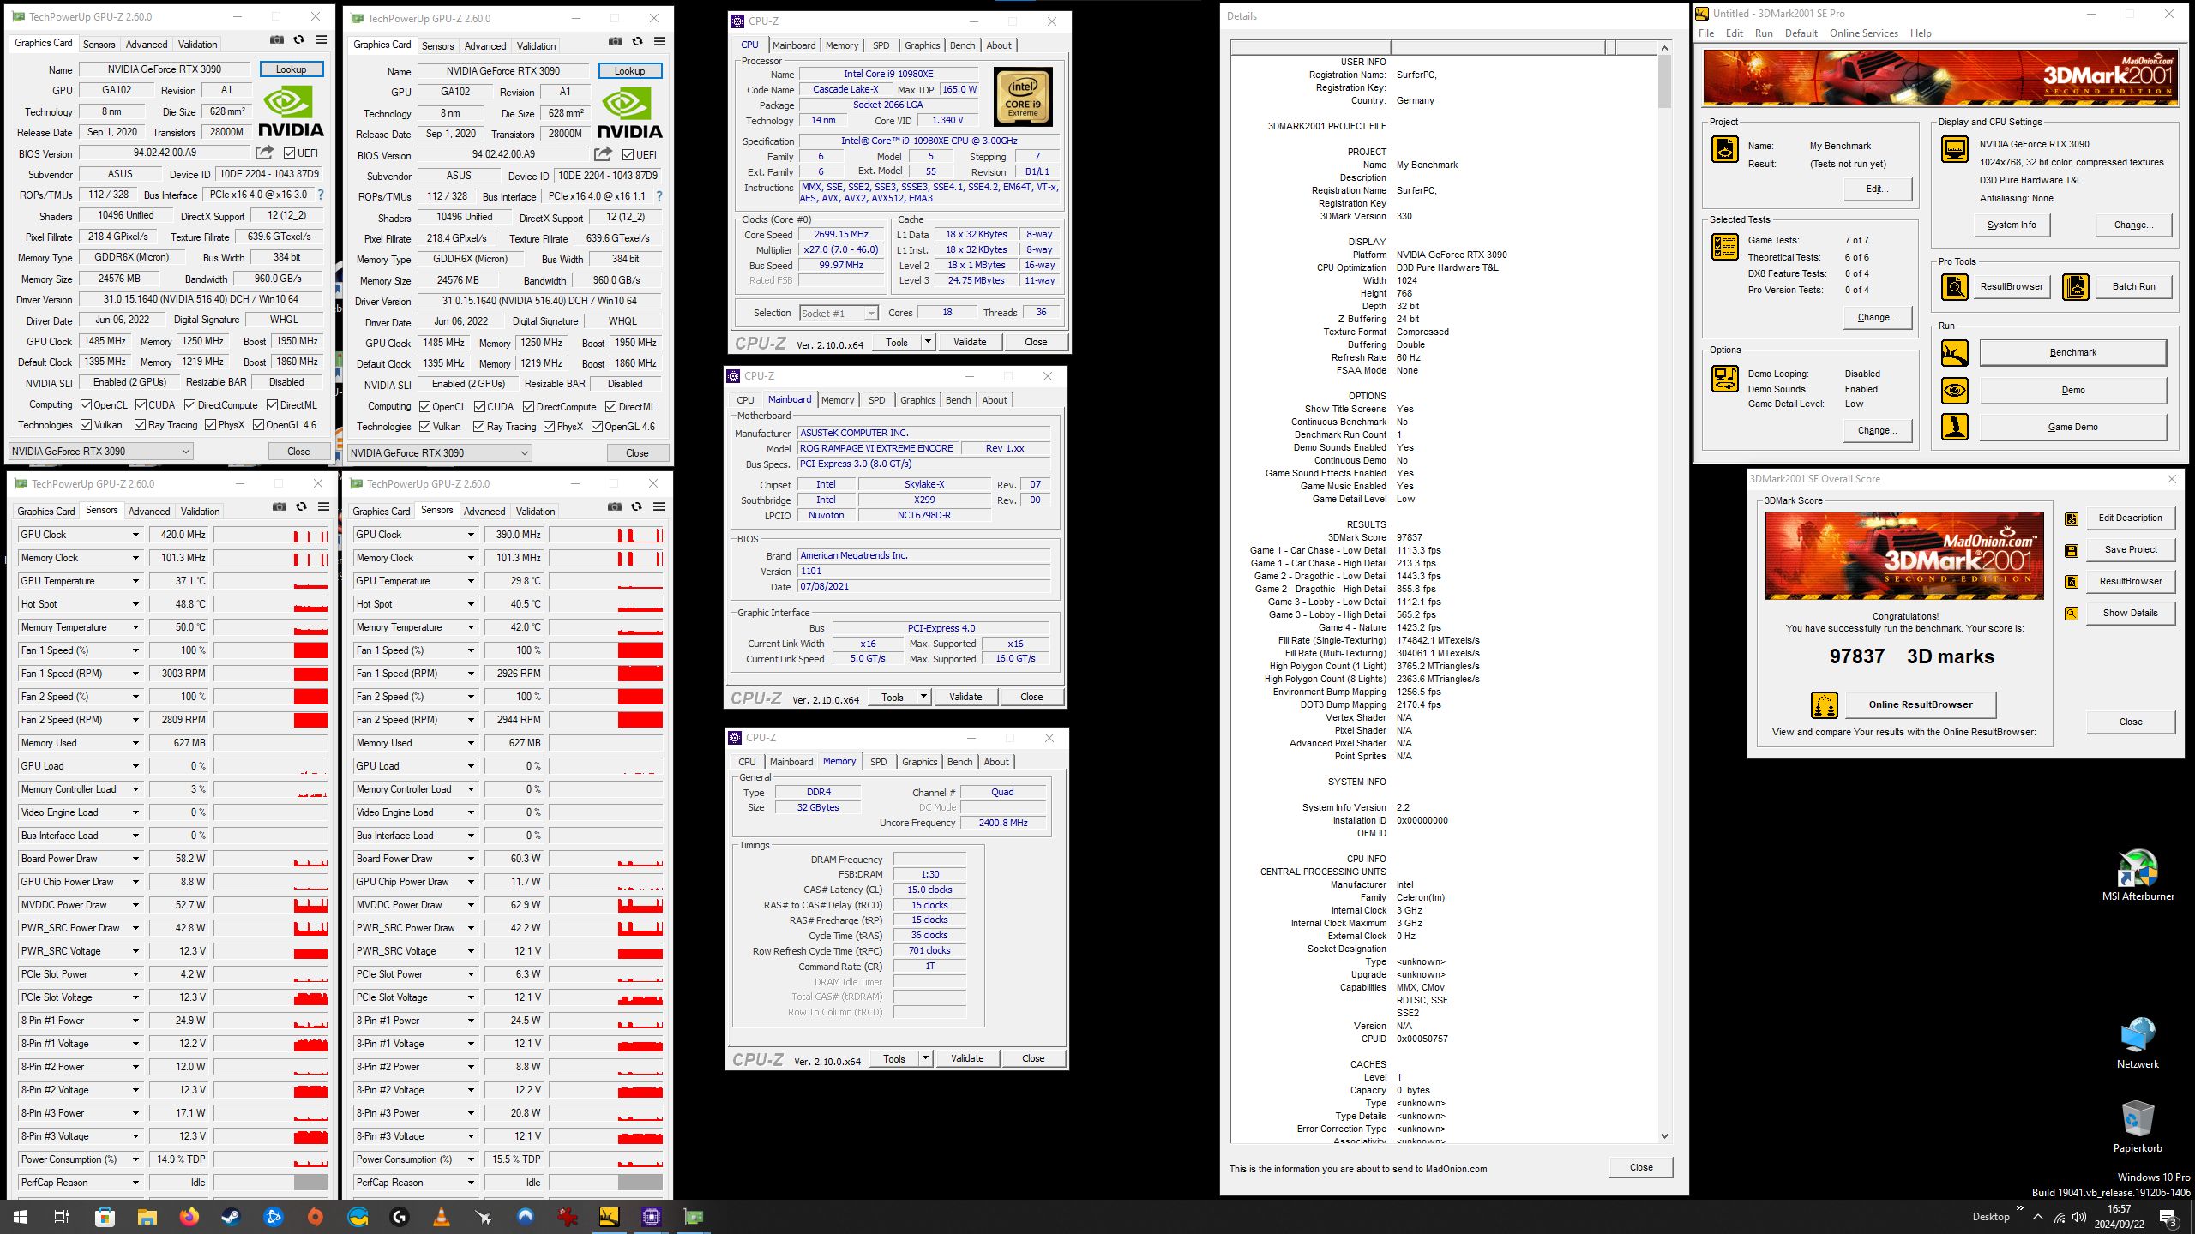Open Hot Spot sensor dropdown reading 40.5 °C

pos(471,604)
